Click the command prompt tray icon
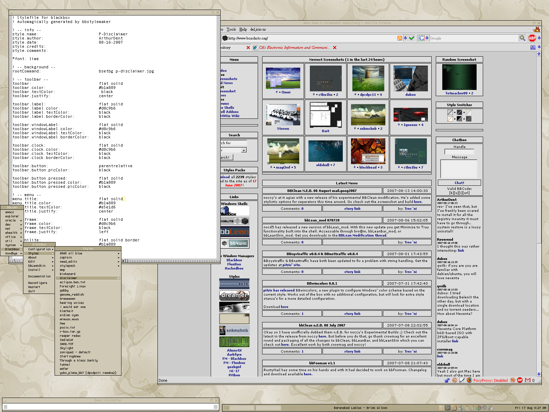549x412 pixels. (448, 408)
